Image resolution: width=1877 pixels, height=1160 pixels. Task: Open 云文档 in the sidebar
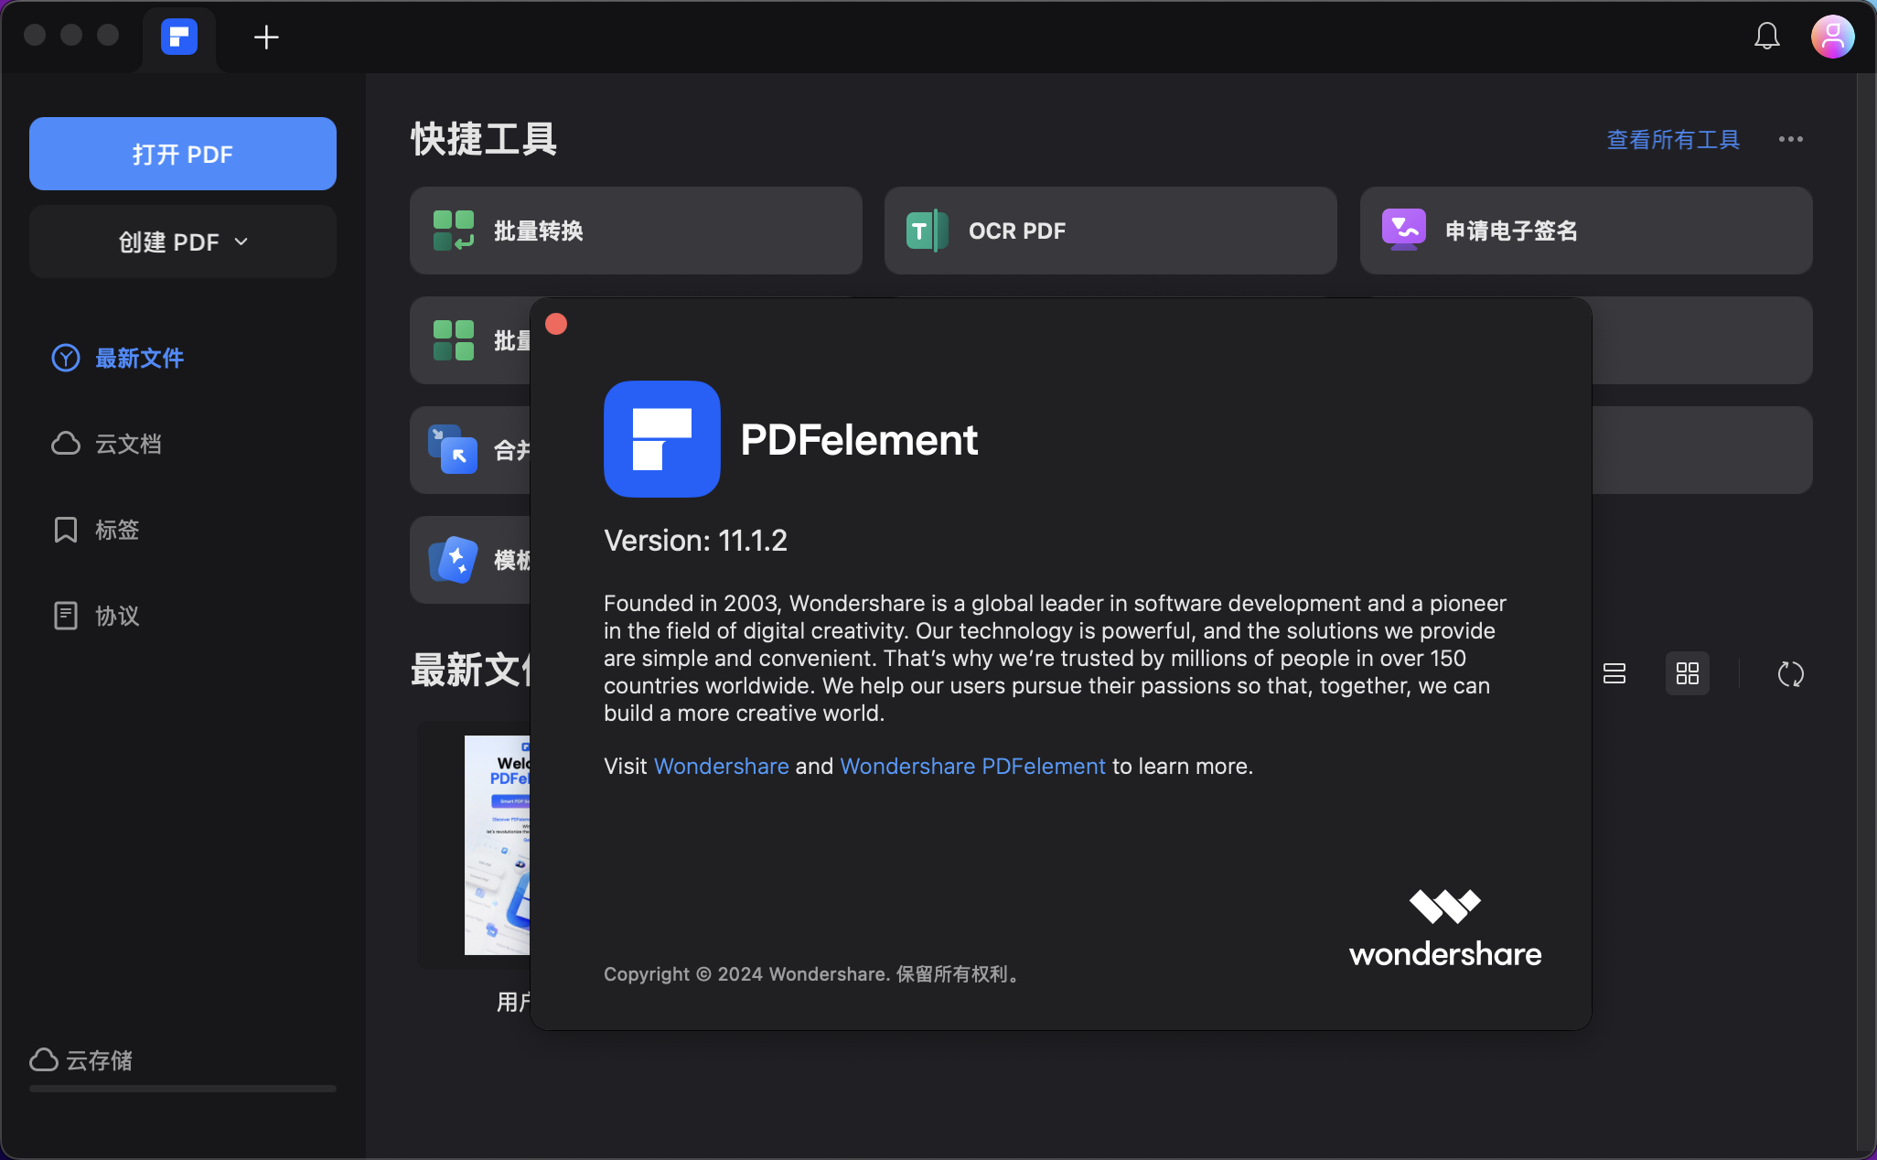click(128, 444)
